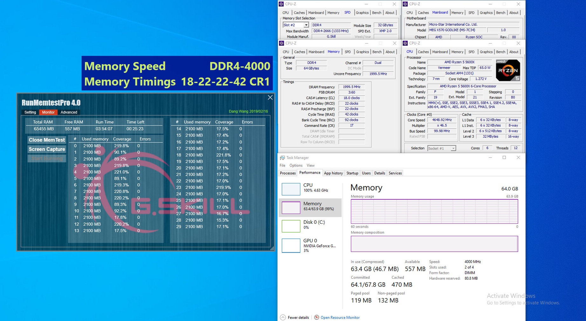The image size is (586, 321).
Task: Click row 4 coverage 221.0%
Action: (121, 172)
